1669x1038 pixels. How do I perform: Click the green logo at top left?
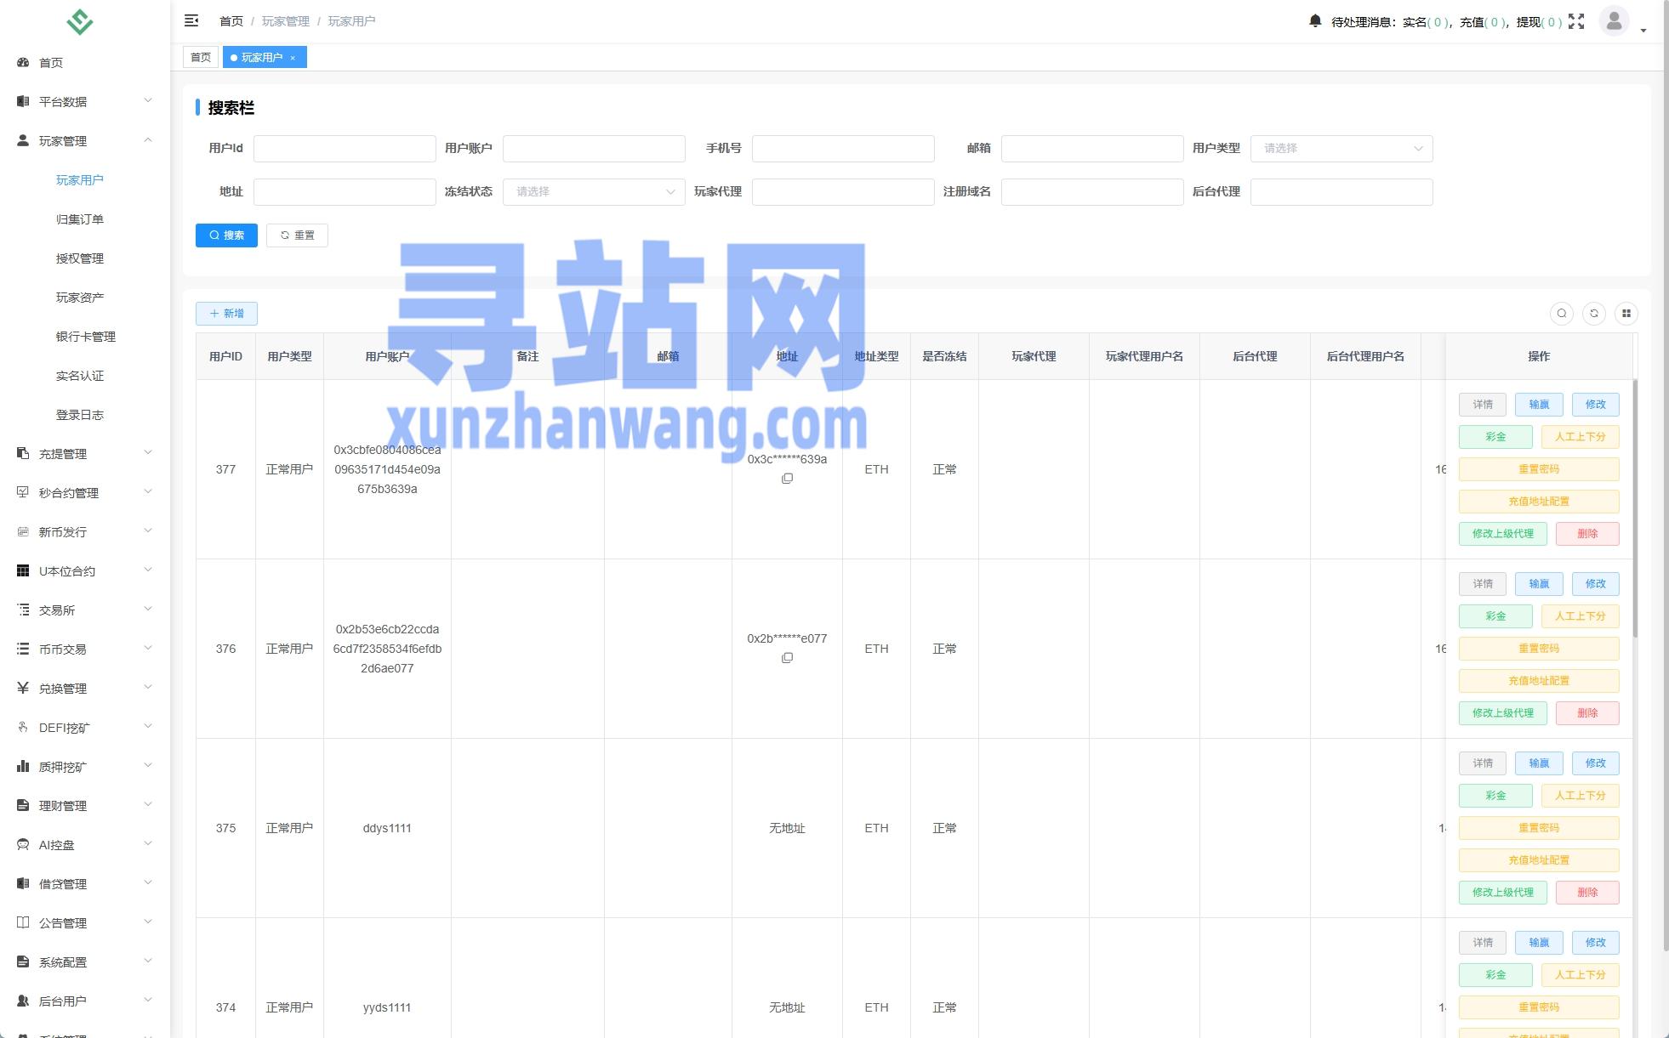tap(80, 21)
